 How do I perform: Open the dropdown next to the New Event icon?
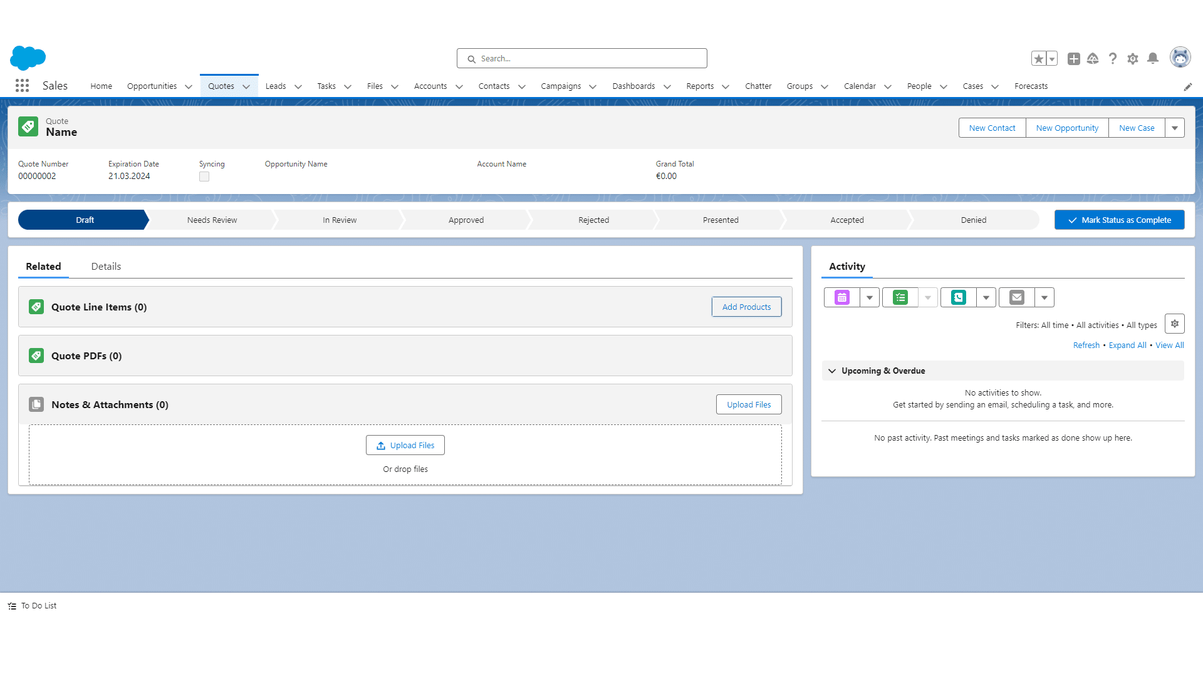[870, 297]
